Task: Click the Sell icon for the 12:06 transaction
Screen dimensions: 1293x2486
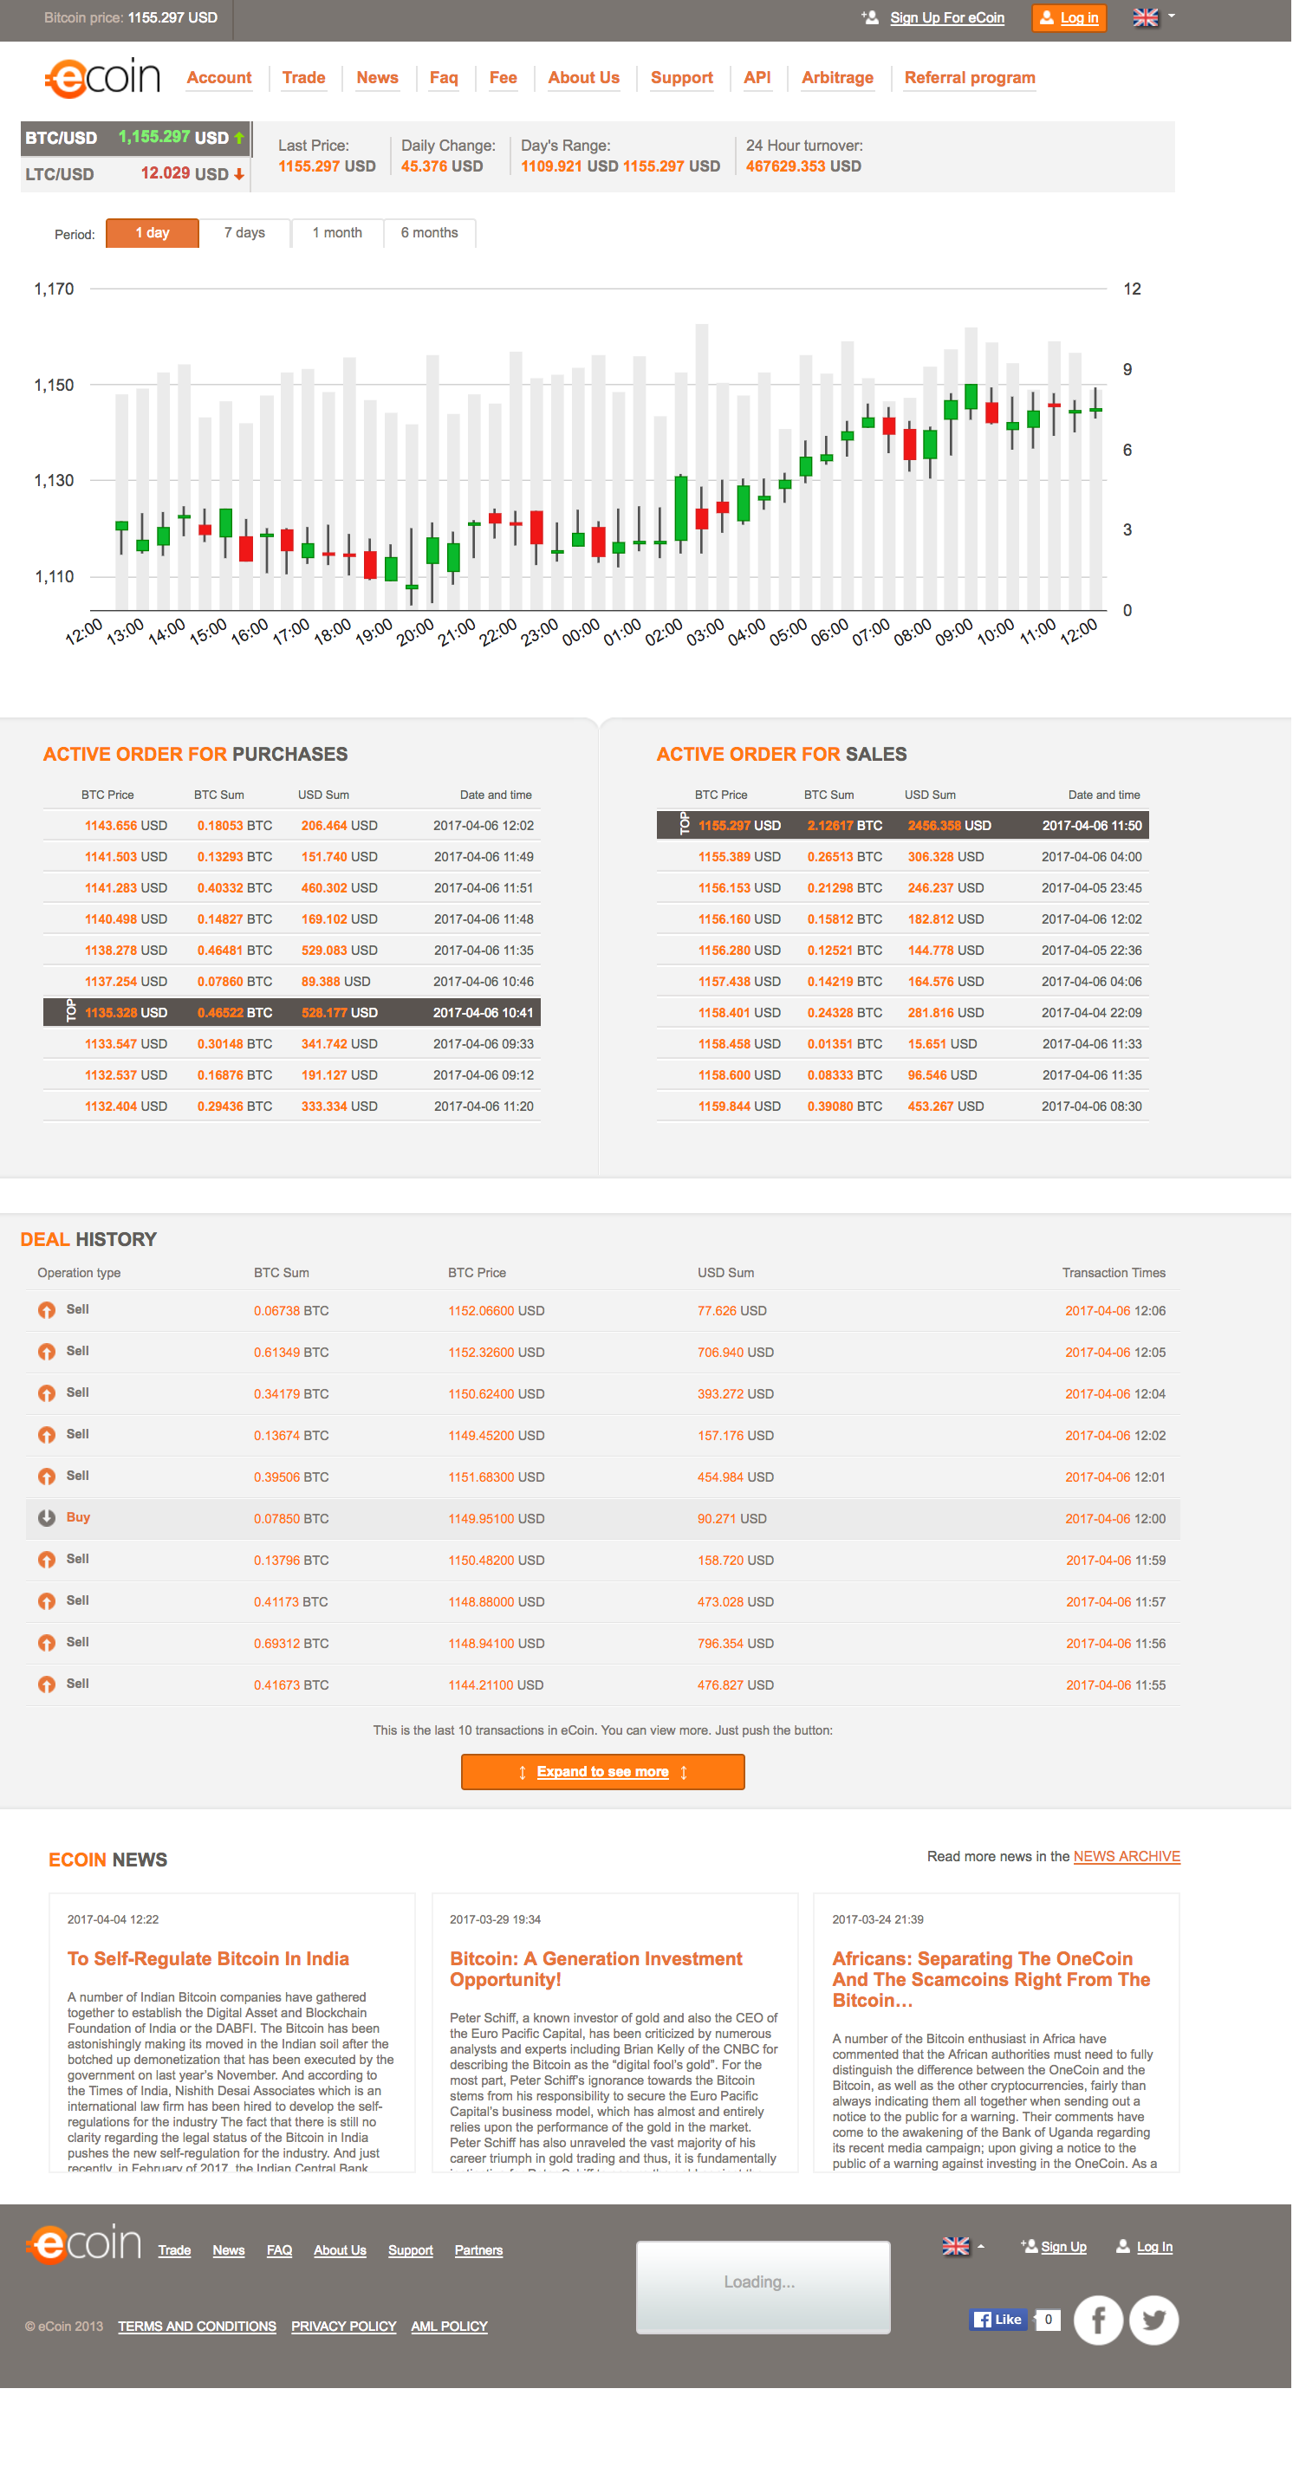Action: [46, 1309]
